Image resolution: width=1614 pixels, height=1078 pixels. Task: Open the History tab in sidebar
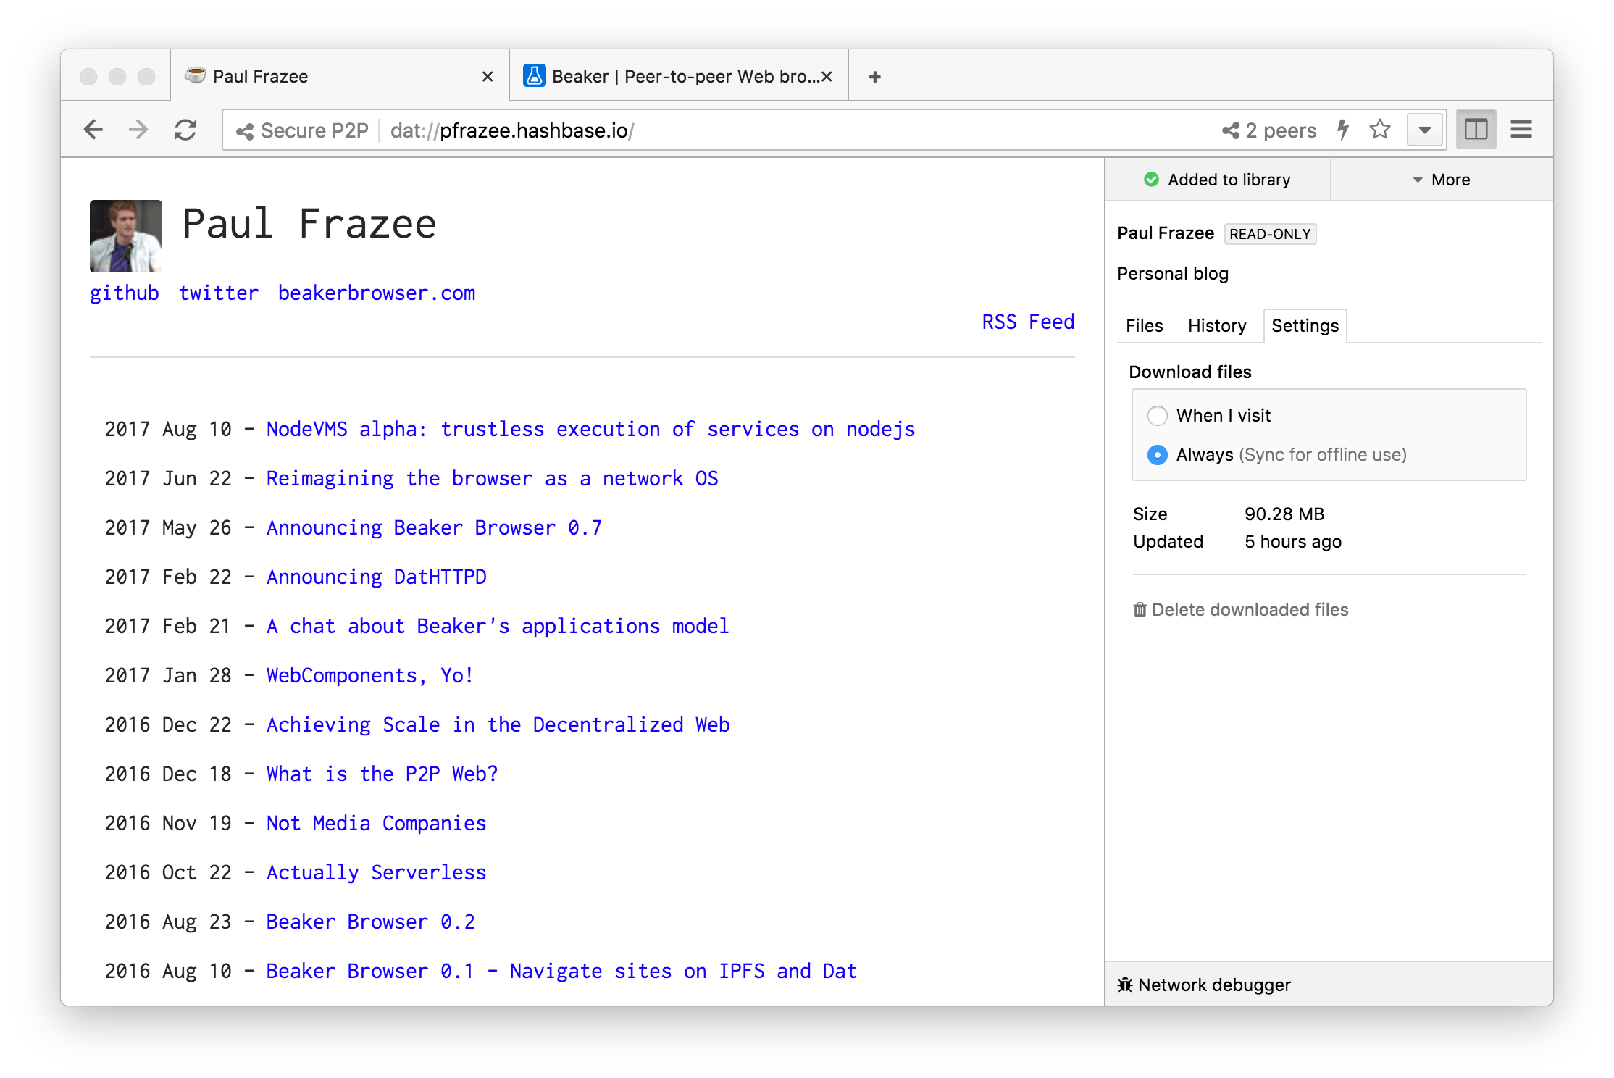pos(1217,326)
